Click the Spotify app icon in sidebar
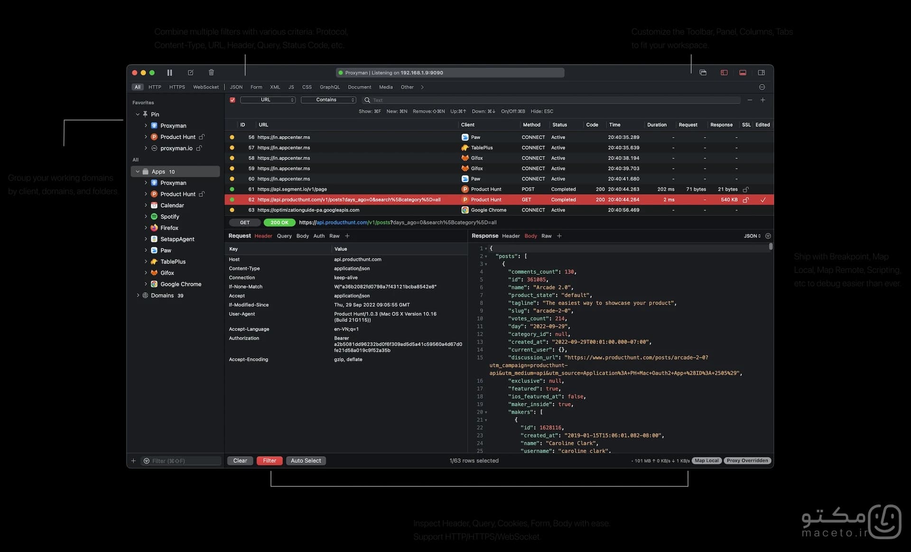Viewport: 911px width, 552px height. tap(154, 216)
